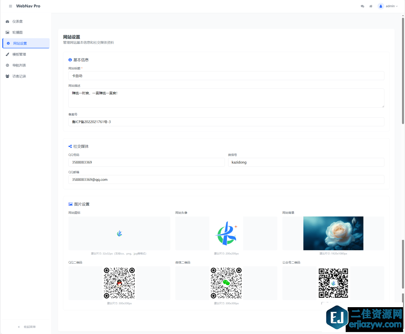The height and width of the screenshot is (334, 405).
Task: Click the 网站标题 input field
Action: (226, 76)
